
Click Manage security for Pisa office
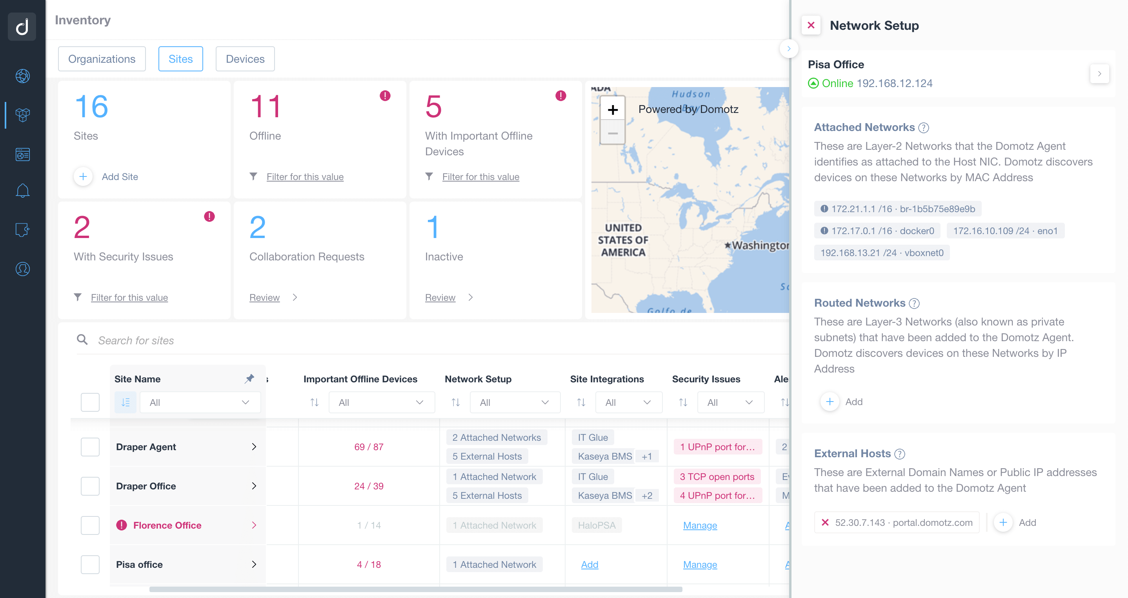[x=700, y=565]
